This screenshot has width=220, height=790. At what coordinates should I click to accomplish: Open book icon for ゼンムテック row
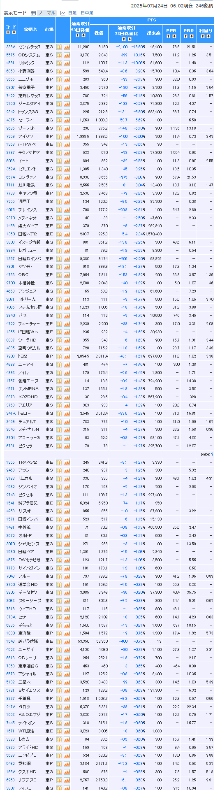(x=59, y=47)
